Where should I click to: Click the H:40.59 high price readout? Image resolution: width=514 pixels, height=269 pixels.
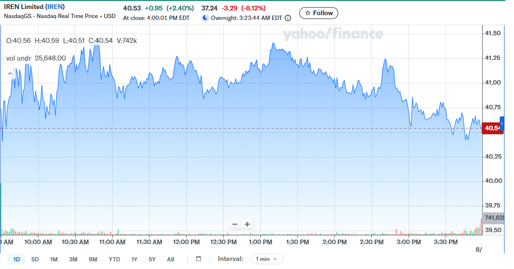point(47,41)
